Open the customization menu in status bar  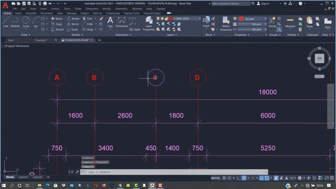[332, 178]
